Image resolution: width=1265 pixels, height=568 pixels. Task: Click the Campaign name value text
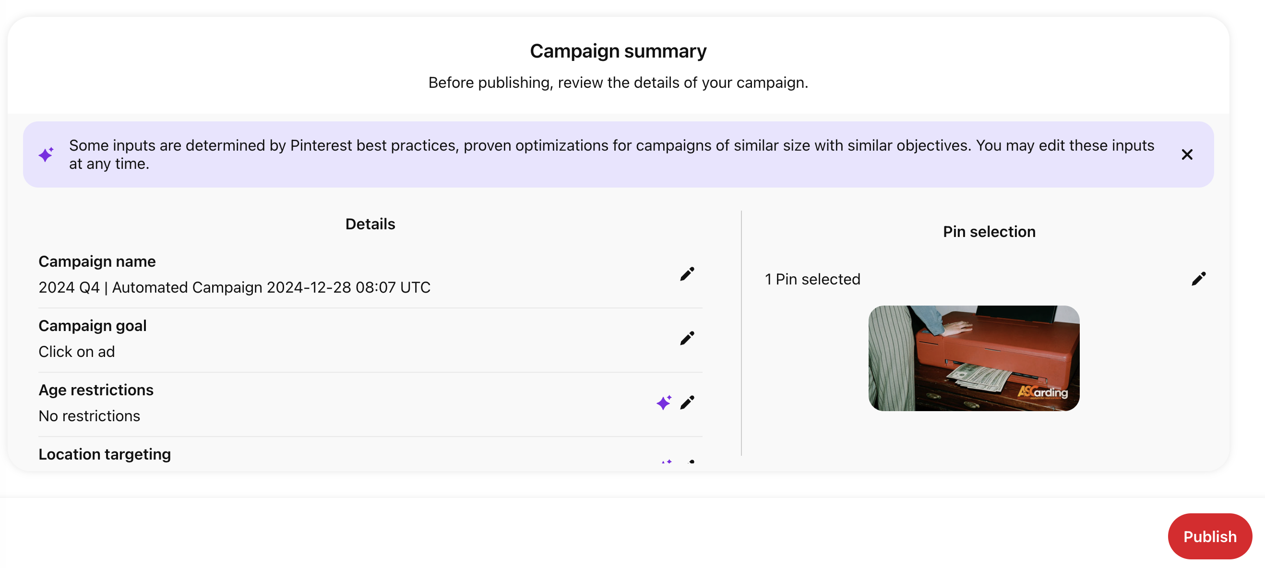[x=234, y=287]
